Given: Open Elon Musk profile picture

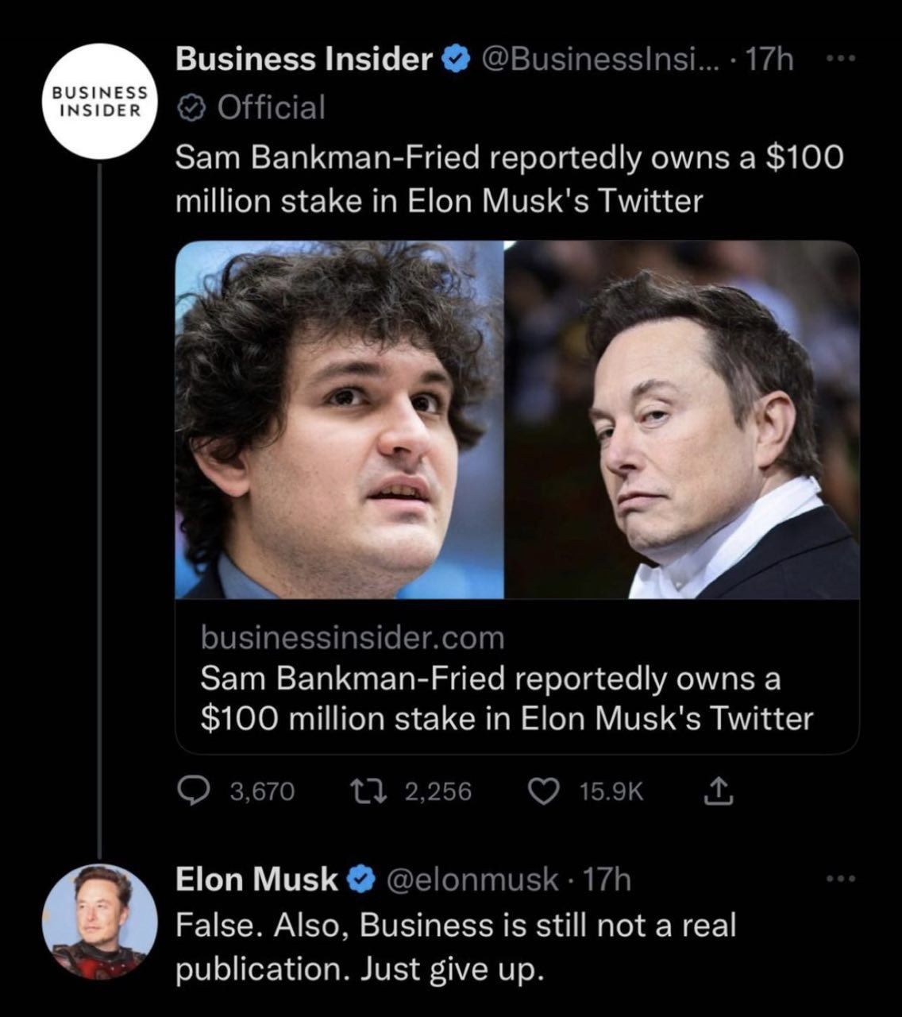Looking at the screenshot, I should [98, 921].
